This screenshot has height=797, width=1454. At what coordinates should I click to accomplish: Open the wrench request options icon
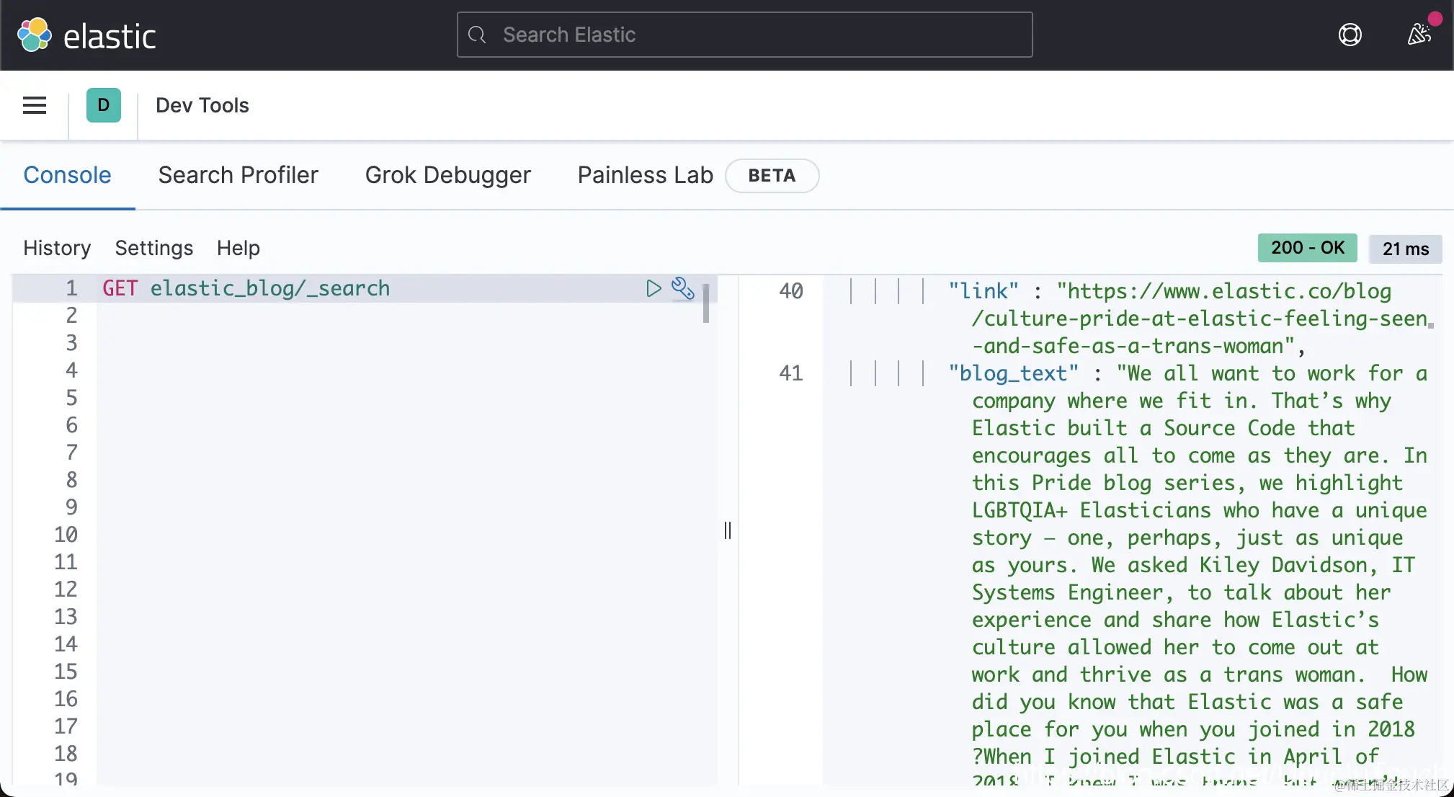(682, 288)
